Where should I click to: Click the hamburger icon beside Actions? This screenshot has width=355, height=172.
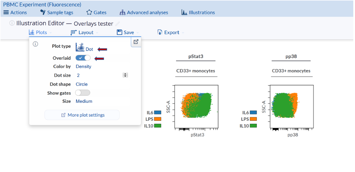click(6, 12)
